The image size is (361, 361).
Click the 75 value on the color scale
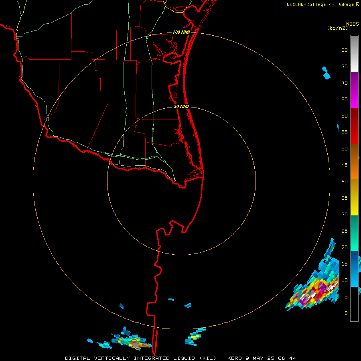coord(345,66)
